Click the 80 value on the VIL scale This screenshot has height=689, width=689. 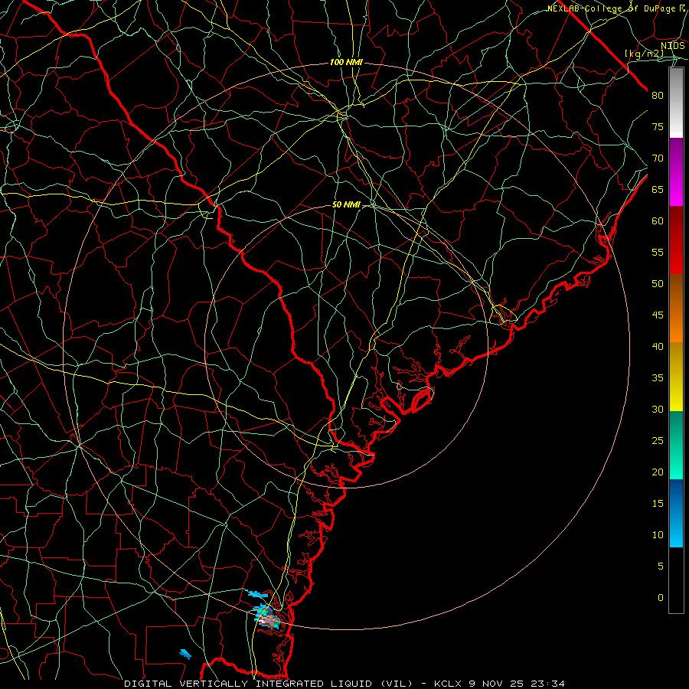coord(658,96)
